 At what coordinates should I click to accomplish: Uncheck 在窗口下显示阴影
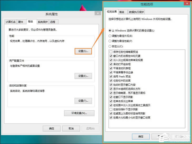pos(111,97)
